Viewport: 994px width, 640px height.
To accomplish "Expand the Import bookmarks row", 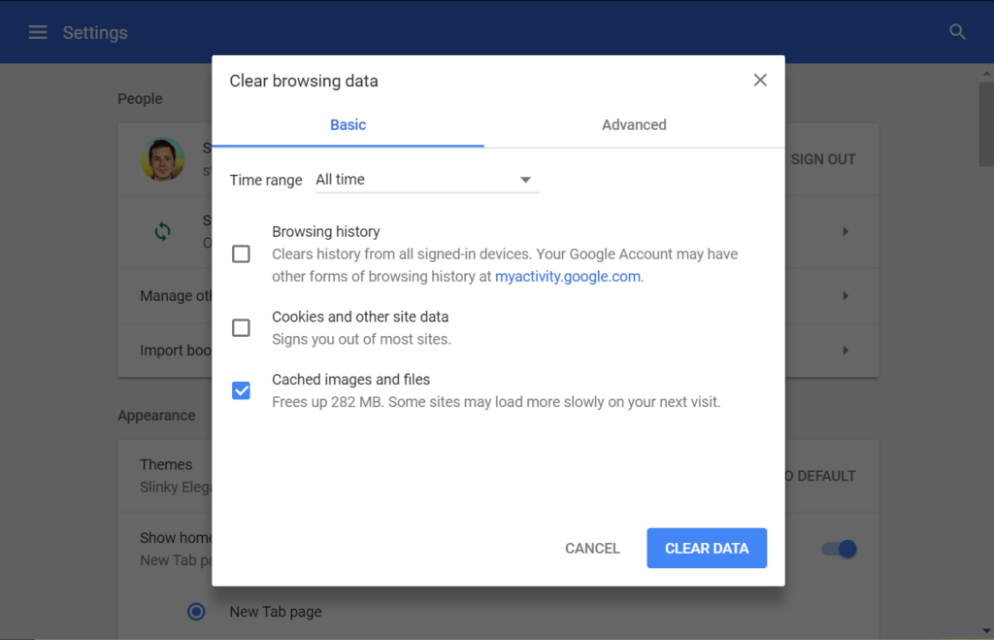I will click(x=844, y=350).
